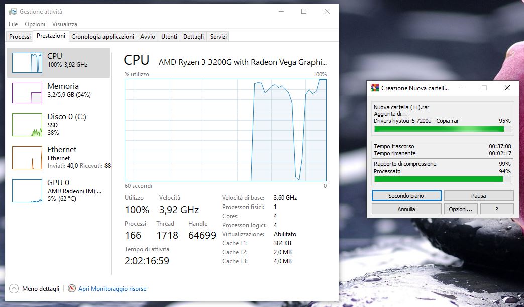
Task: Switch to the Servizi tab
Action: coord(218,36)
